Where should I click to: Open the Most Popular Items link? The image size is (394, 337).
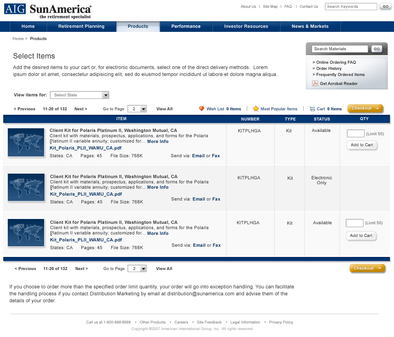pos(279,109)
